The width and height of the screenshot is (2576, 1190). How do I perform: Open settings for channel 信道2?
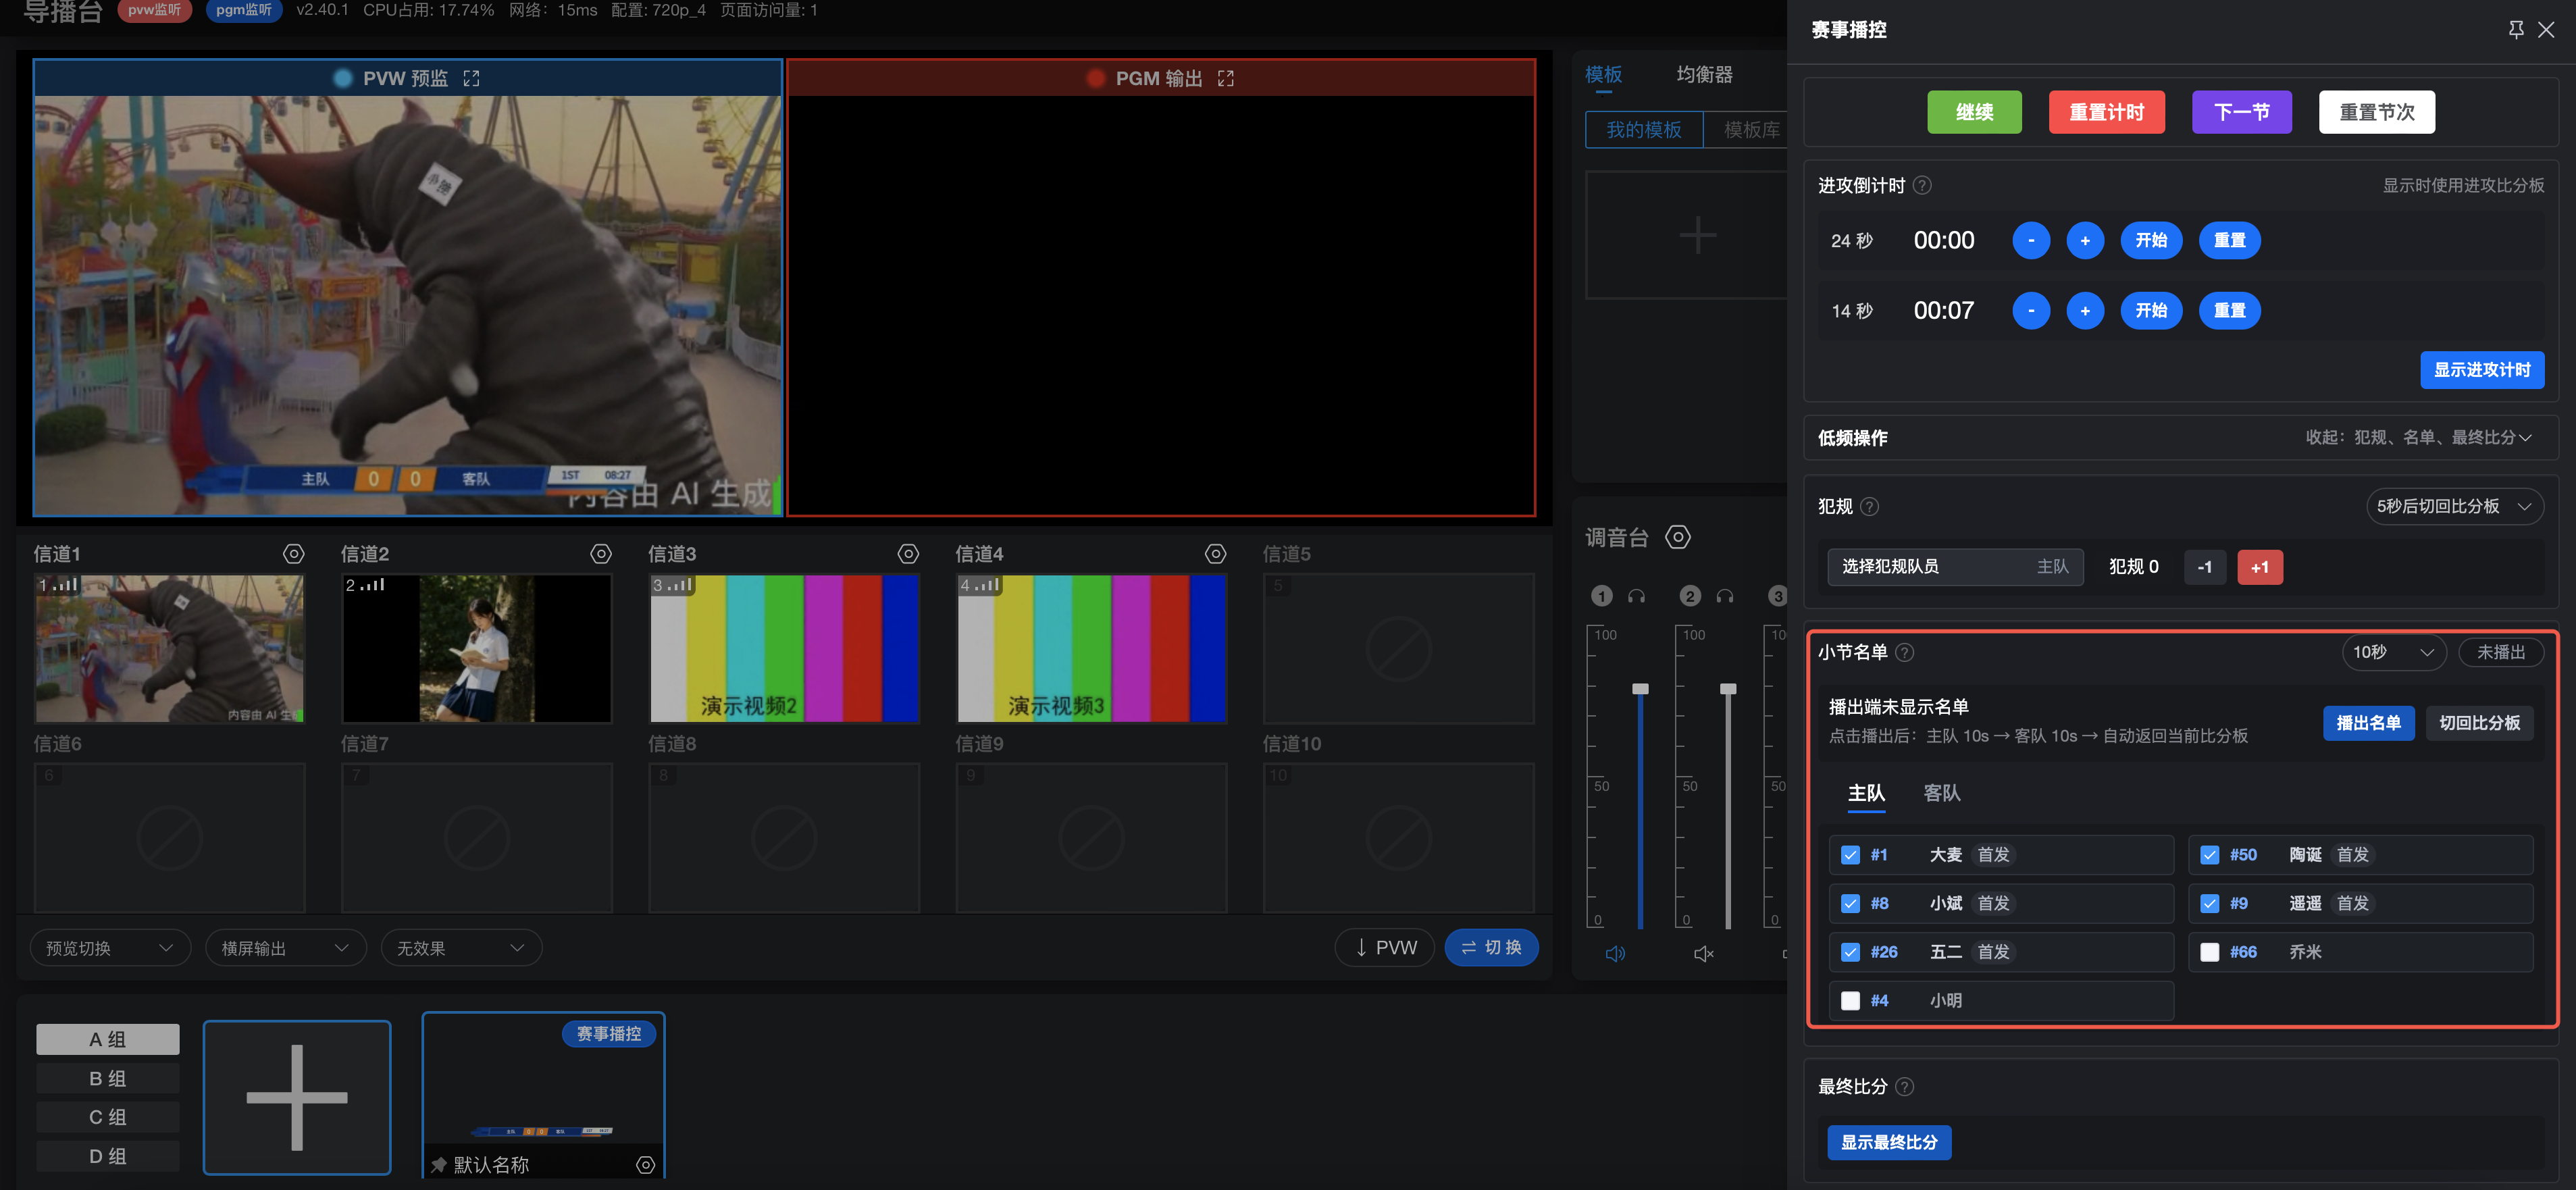tap(600, 554)
